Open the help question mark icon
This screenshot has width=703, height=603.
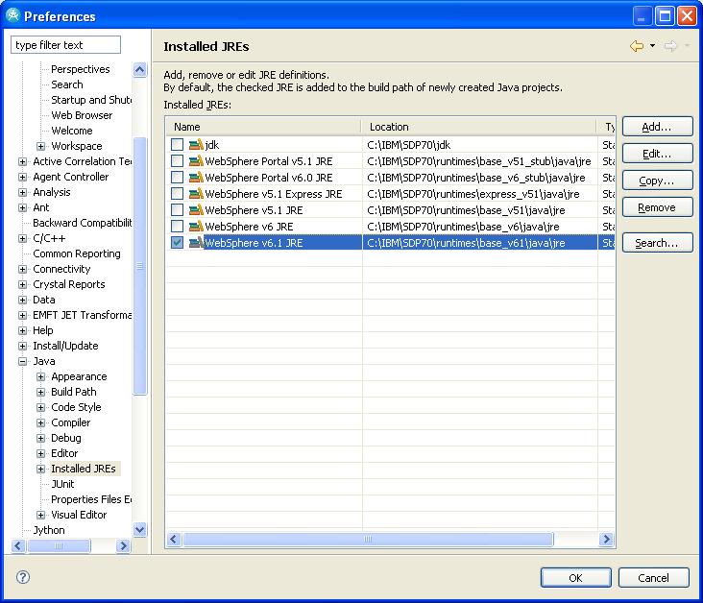(23, 577)
